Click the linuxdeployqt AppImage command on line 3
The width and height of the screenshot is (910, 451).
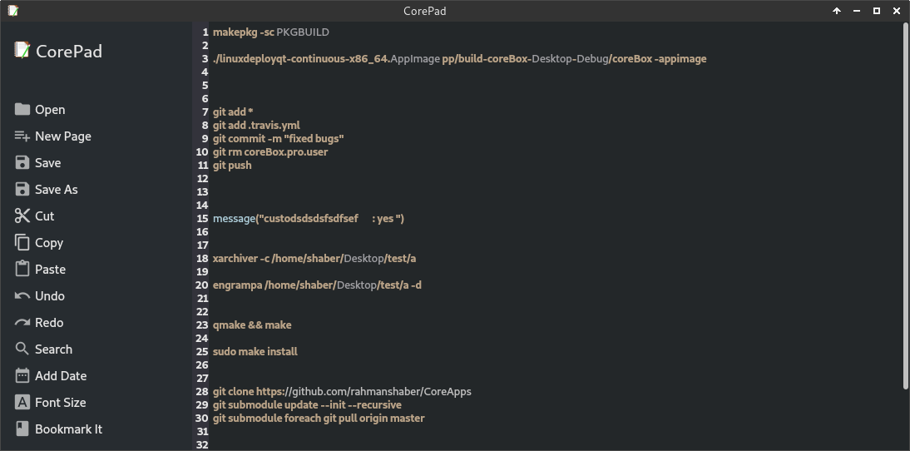[460, 58]
